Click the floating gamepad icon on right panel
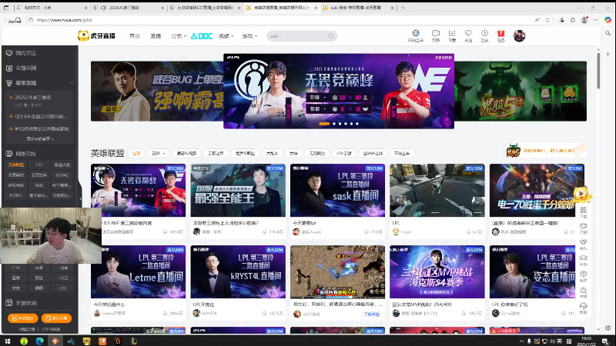This screenshot has height=346, width=616. pyautogui.click(x=583, y=260)
